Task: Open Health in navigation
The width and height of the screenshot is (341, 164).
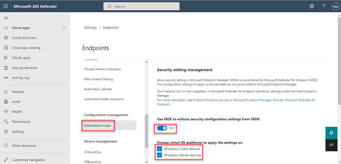Action: 17,111
